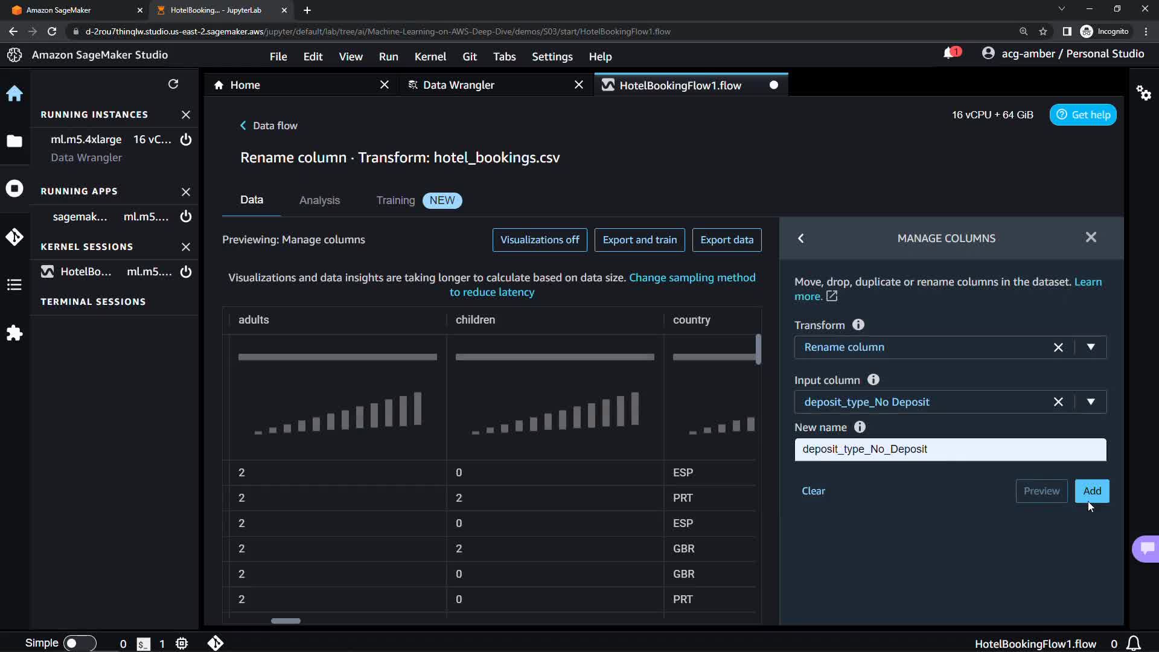This screenshot has height=652, width=1159.
Task: Click Change sampling method link
Action: pos(692,278)
